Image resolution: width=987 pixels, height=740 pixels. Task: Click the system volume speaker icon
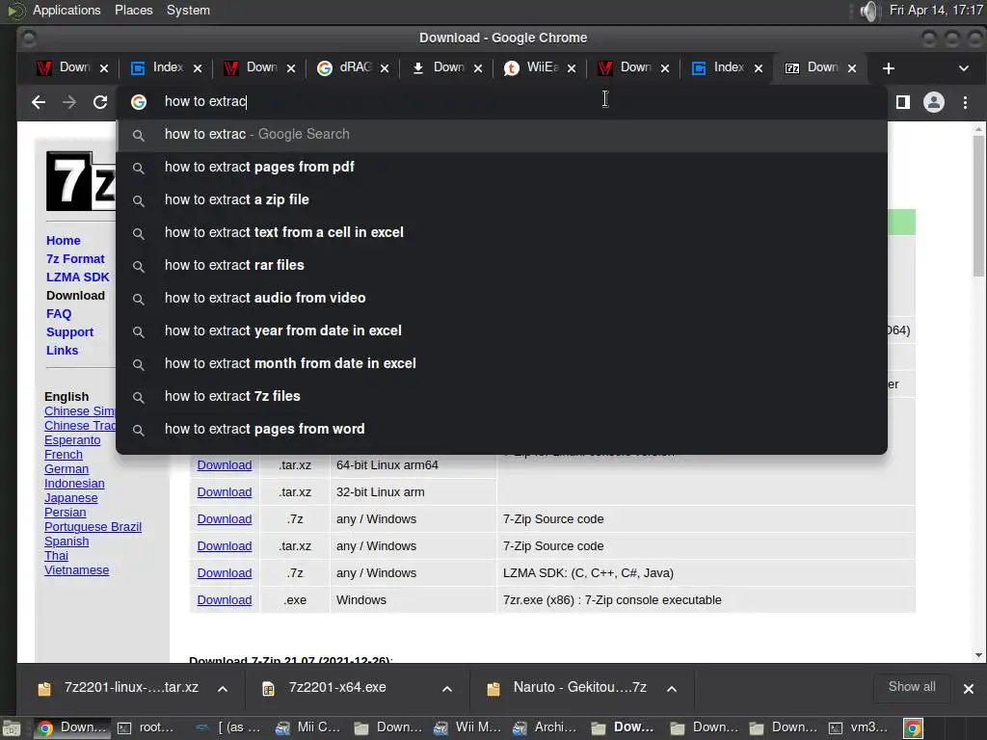tap(868, 11)
